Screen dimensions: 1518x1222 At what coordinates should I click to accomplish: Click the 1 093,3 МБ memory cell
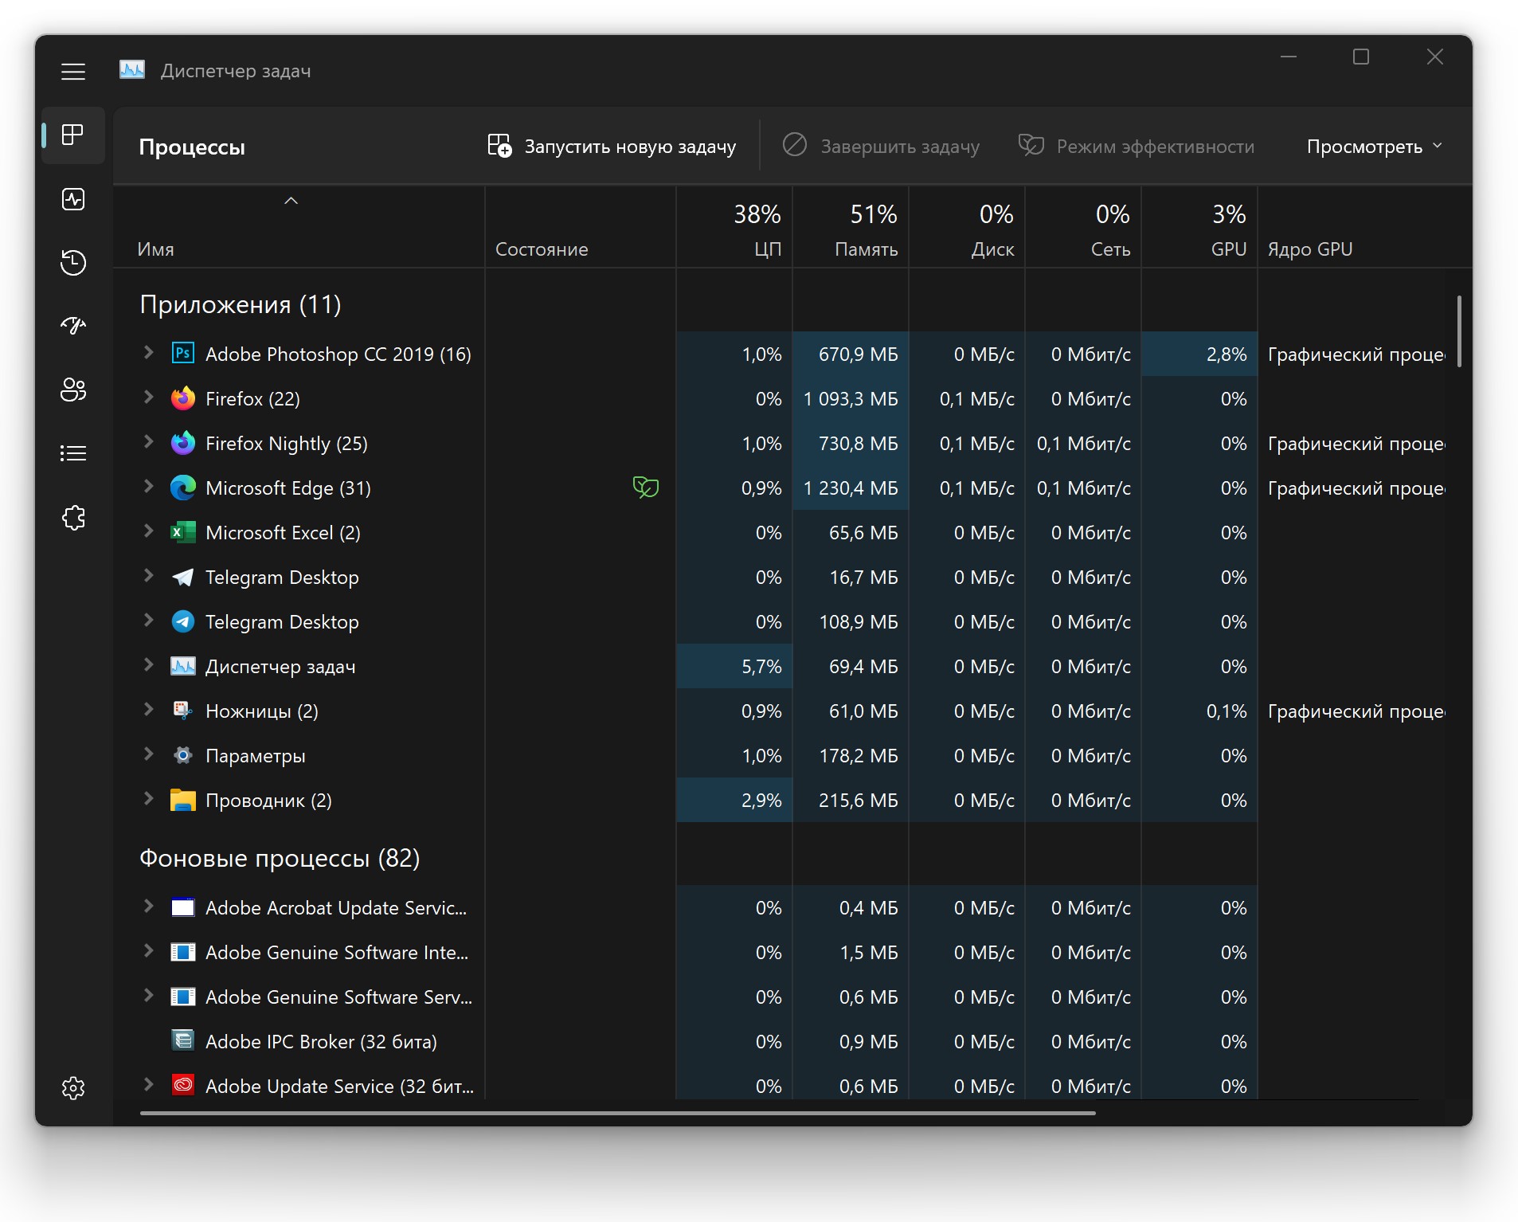[x=851, y=398]
